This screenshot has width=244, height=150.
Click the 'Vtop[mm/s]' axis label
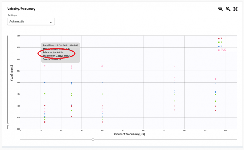(x=11, y=73)
